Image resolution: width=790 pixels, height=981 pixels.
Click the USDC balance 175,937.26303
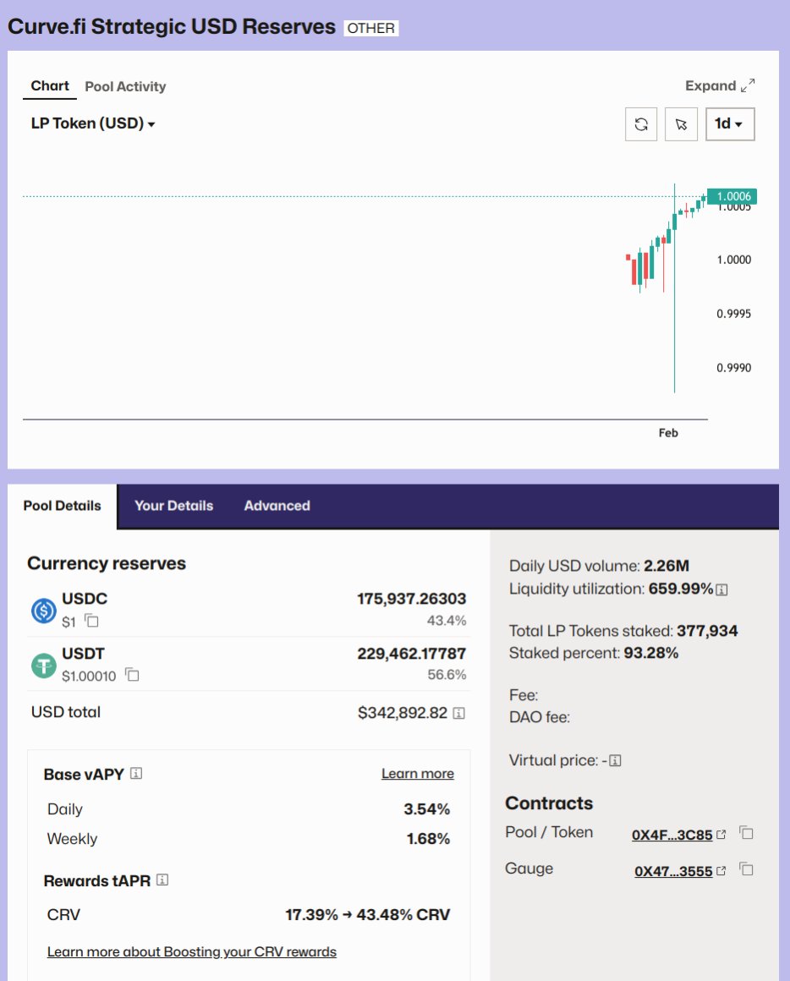[x=412, y=599]
